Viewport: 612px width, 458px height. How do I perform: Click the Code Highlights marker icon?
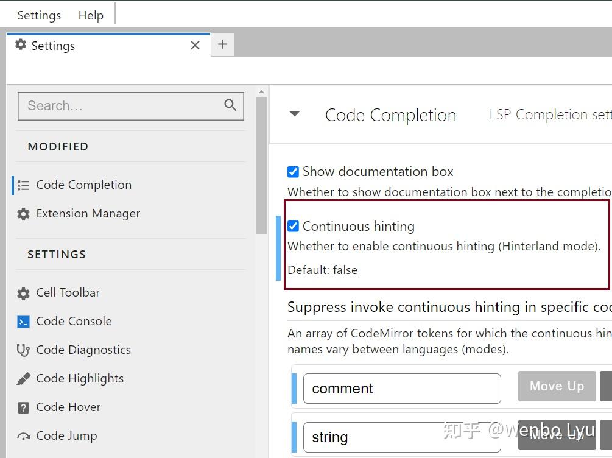pos(23,379)
